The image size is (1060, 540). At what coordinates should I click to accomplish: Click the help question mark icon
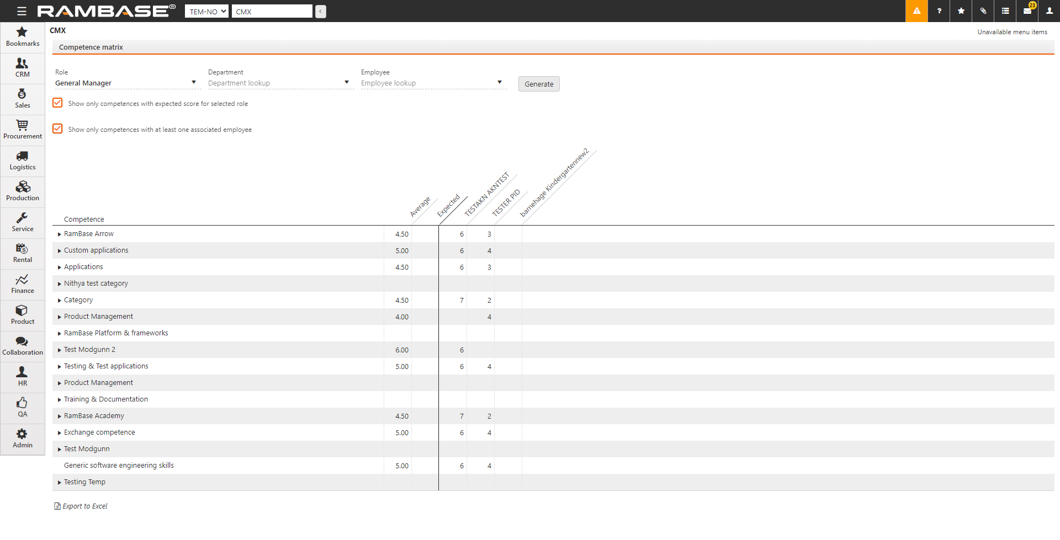point(939,11)
